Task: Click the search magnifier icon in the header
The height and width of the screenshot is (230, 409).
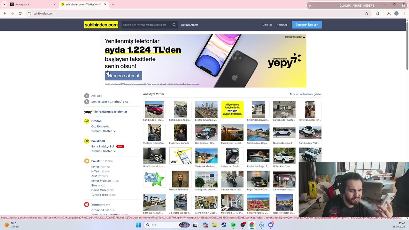Action: [174, 25]
